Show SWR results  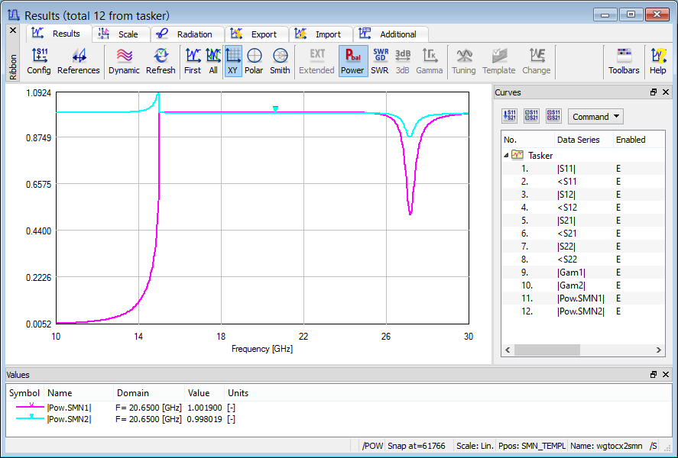click(380, 61)
